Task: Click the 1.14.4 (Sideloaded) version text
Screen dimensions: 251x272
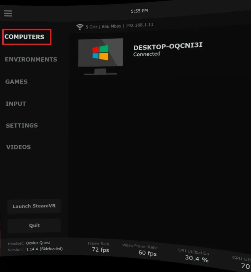Action: point(44,249)
